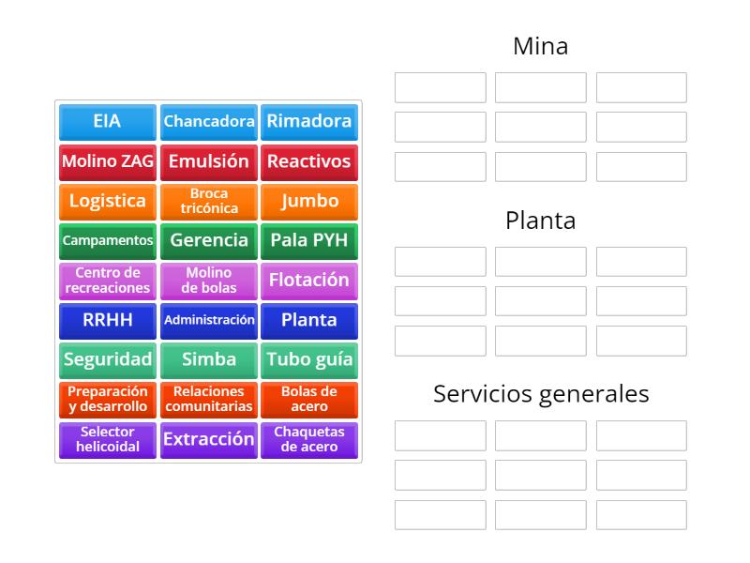Select the Broca tricónica card
750x563 pixels.
pos(208,201)
